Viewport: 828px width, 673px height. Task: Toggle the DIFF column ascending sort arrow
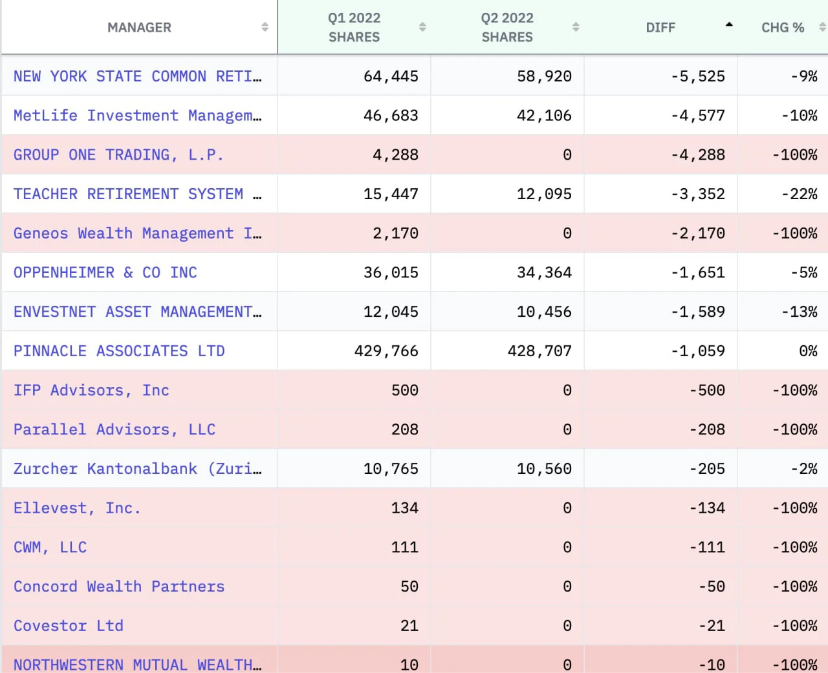pyautogui.click(x=729, y=25)
